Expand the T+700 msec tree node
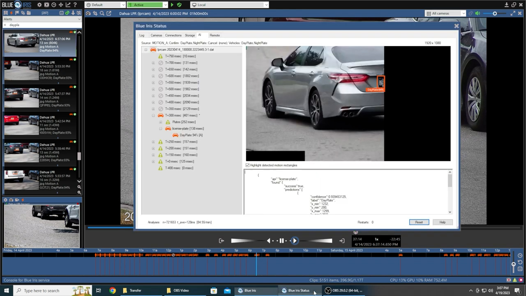 tap(153, 63)
